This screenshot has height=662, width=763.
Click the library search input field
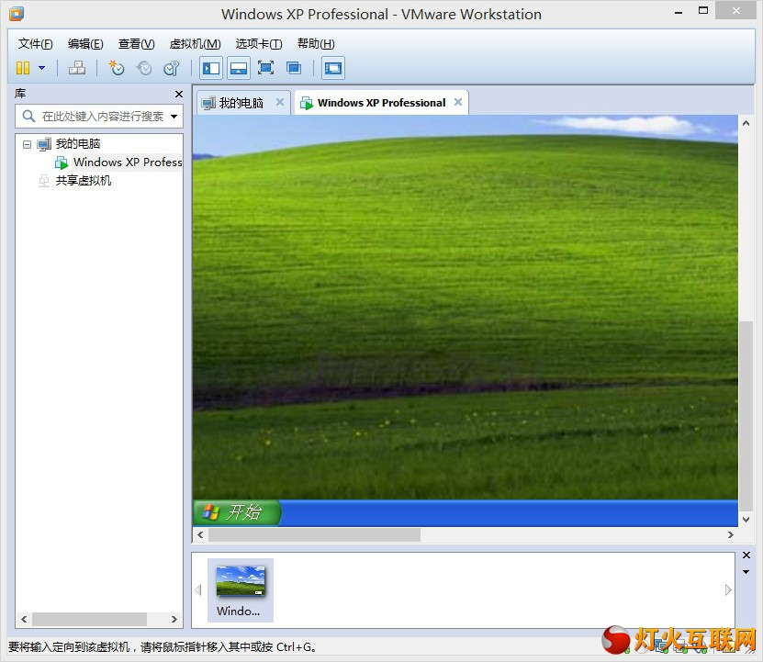(x=102, y=117)
